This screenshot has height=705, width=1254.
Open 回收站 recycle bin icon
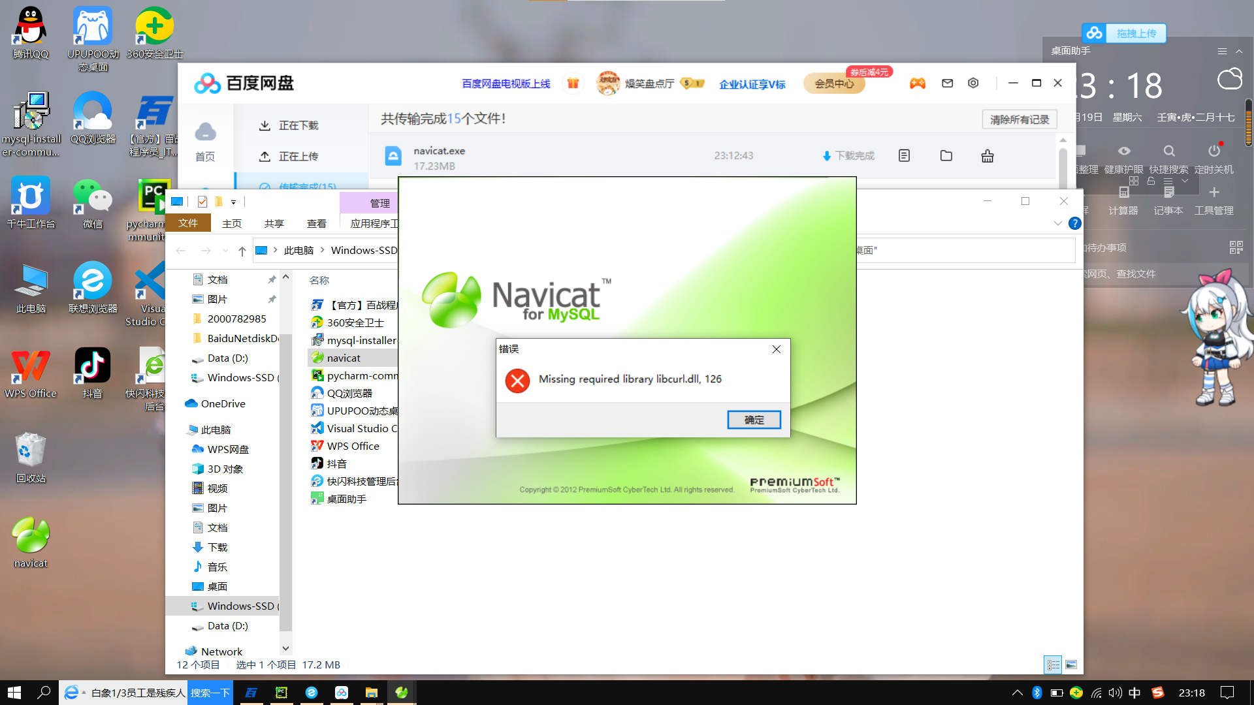31,457
